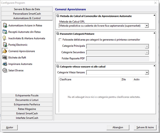Click the Ajutor help button

pos(10,127)
